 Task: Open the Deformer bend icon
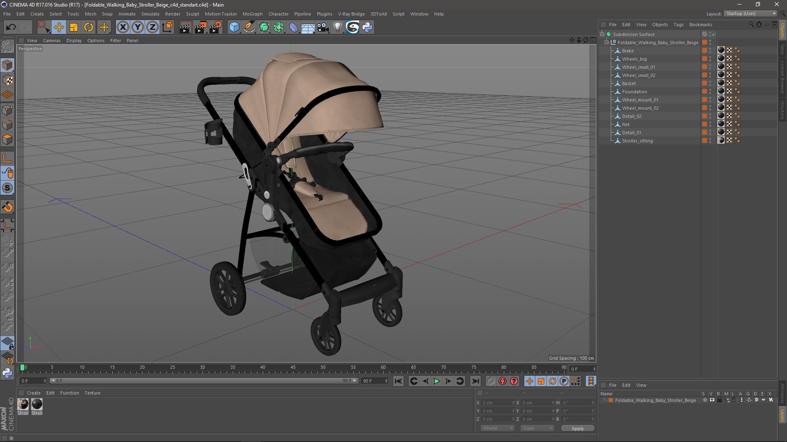pyautogui.click(x=293, y=27)
